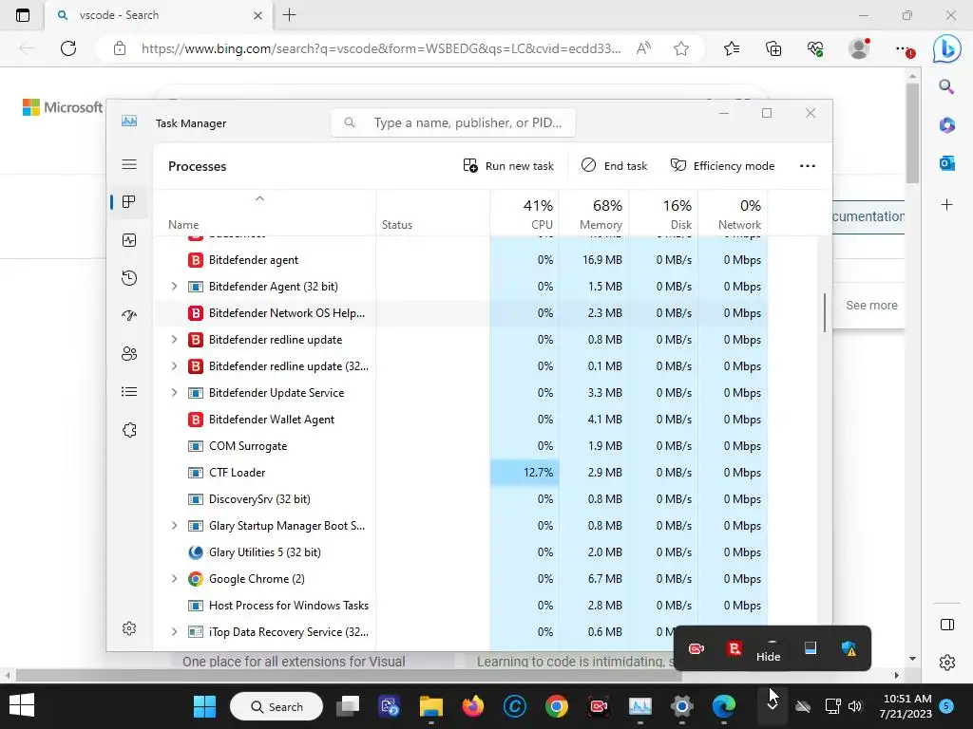Screen dimensions: 973x729
Task: Open Services page in Task Manager sidebar
Action: (129, 430)
